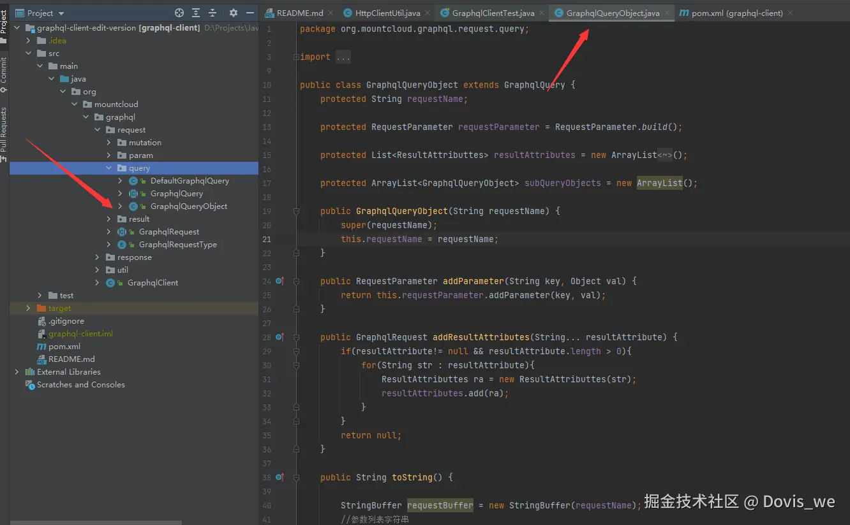Image resolution: width=850 pixels, height=525 pixels.
Task: Click the Select Opened File locate icon
Action: [179, 13]
